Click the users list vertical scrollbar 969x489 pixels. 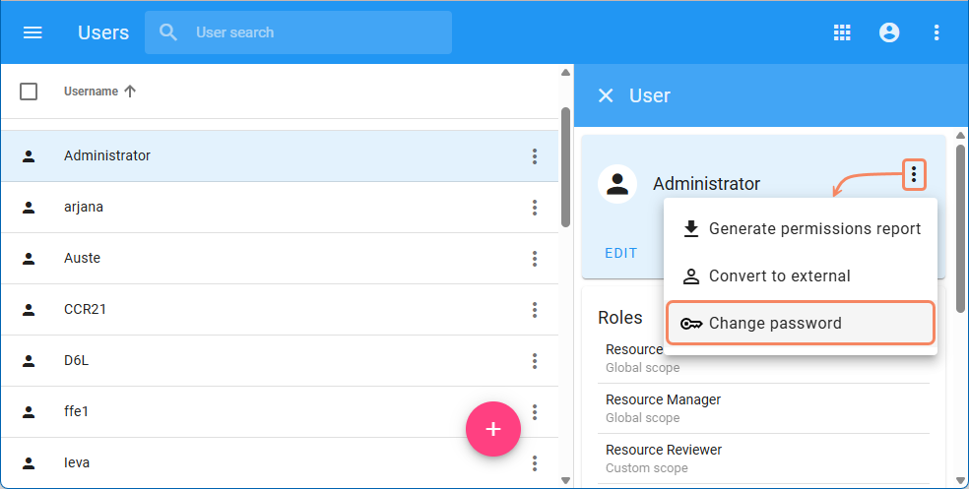(565, 167)
